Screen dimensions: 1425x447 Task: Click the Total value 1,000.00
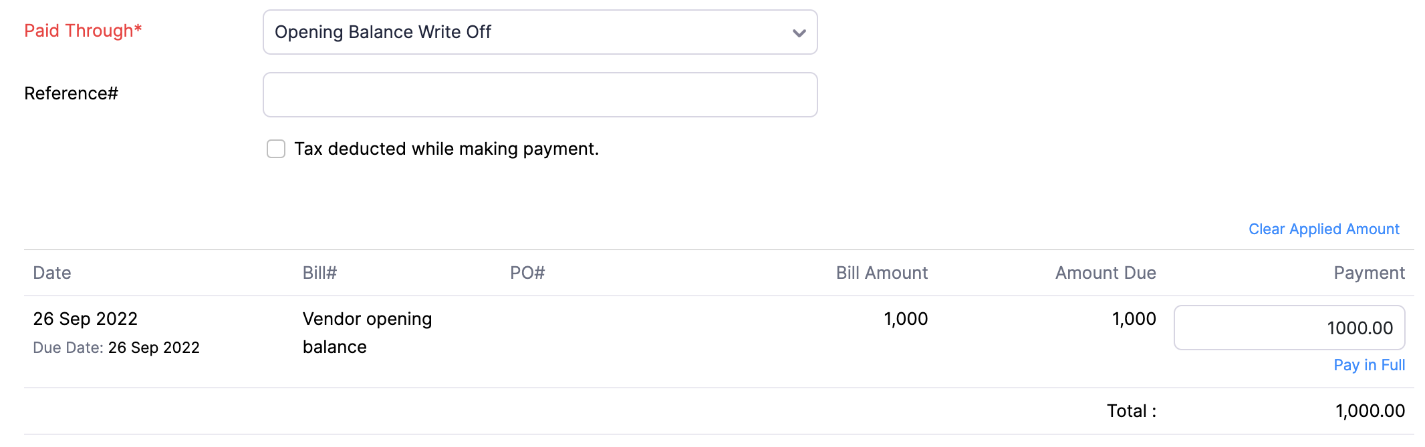(x=1370, y=411)
